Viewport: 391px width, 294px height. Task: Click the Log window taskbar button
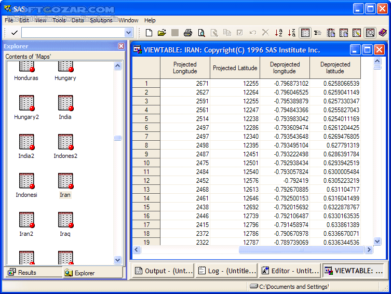coord(227,271)
